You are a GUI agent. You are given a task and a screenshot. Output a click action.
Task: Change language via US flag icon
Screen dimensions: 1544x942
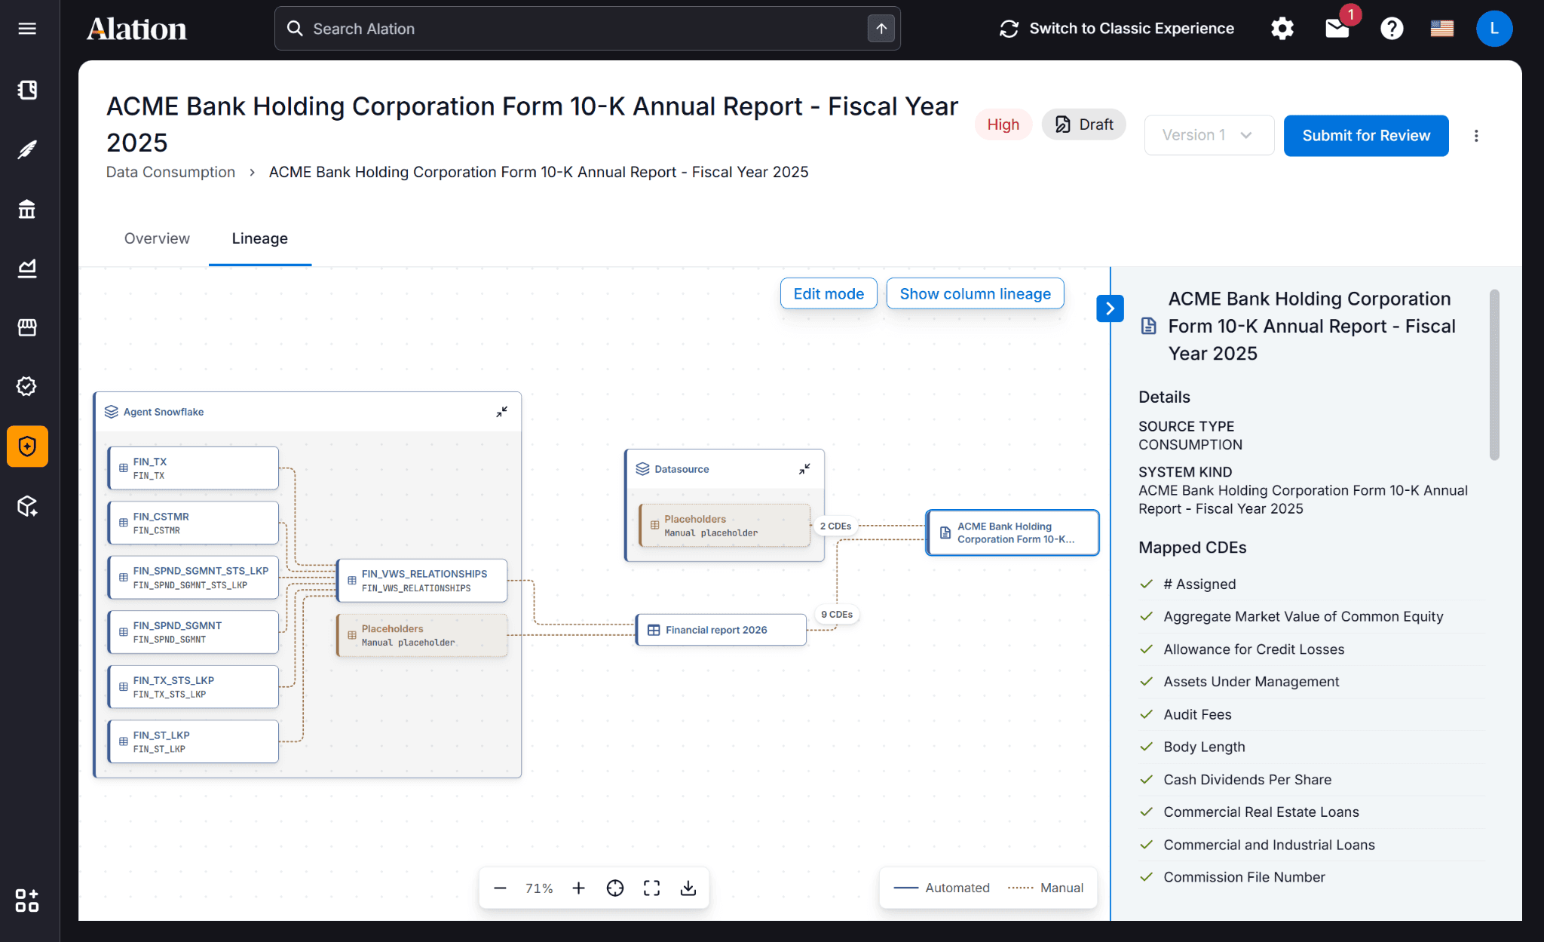pyautogui.click(x=1442, y=29)
